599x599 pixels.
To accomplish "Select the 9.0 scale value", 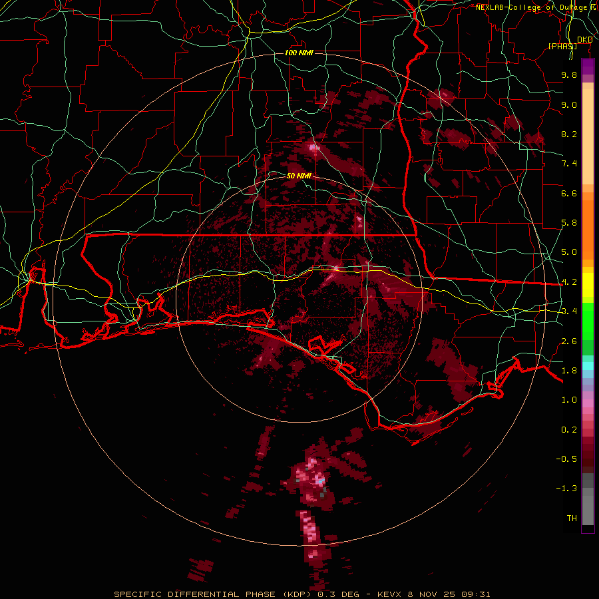I will (569, 104).
